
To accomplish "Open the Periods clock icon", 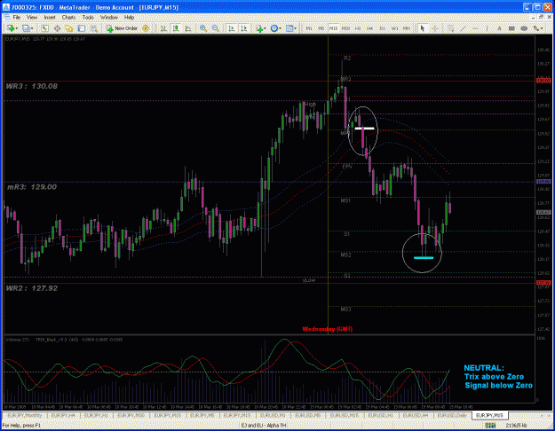I will 274,28.
